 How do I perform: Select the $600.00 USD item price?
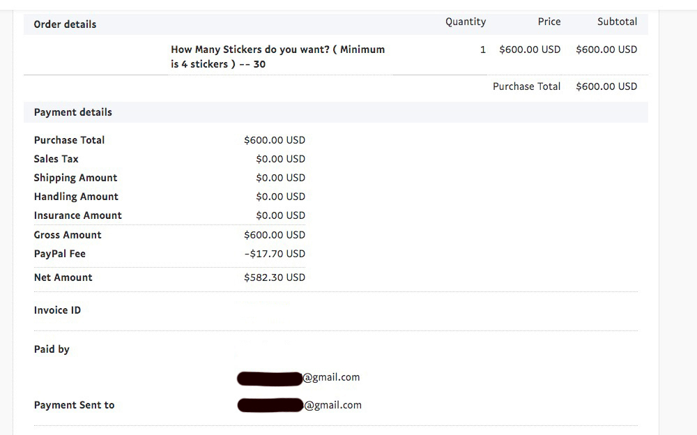coord(530,49)
